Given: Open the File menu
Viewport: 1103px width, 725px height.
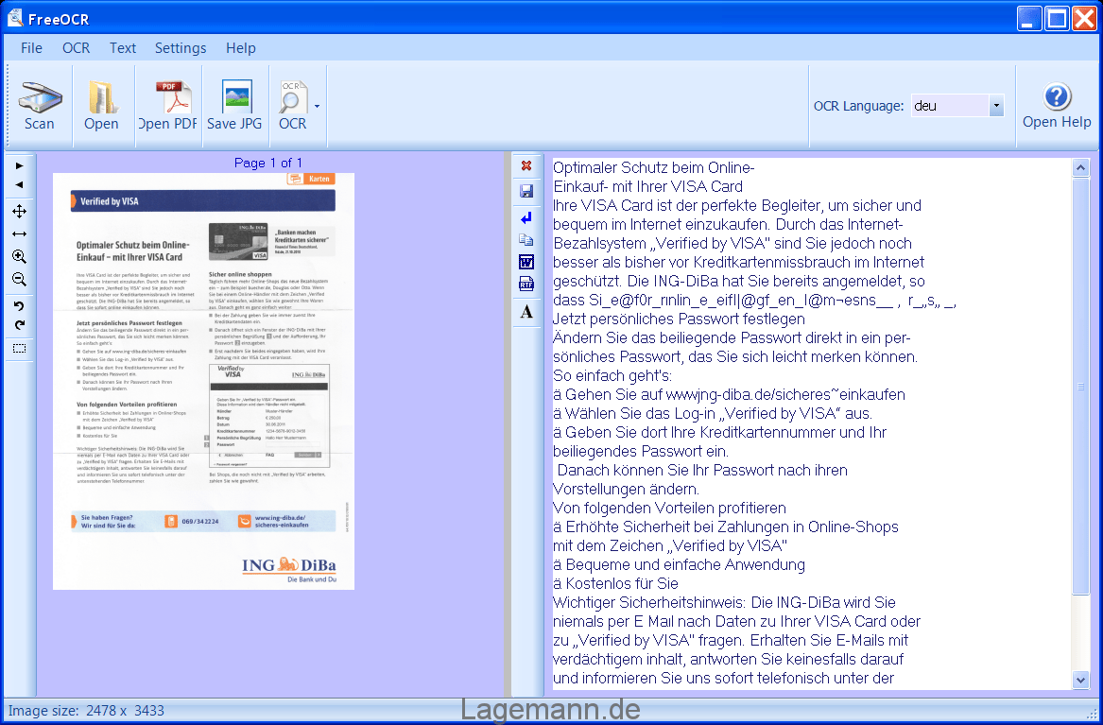Looking at the screenshot, I should coord(31,48).
